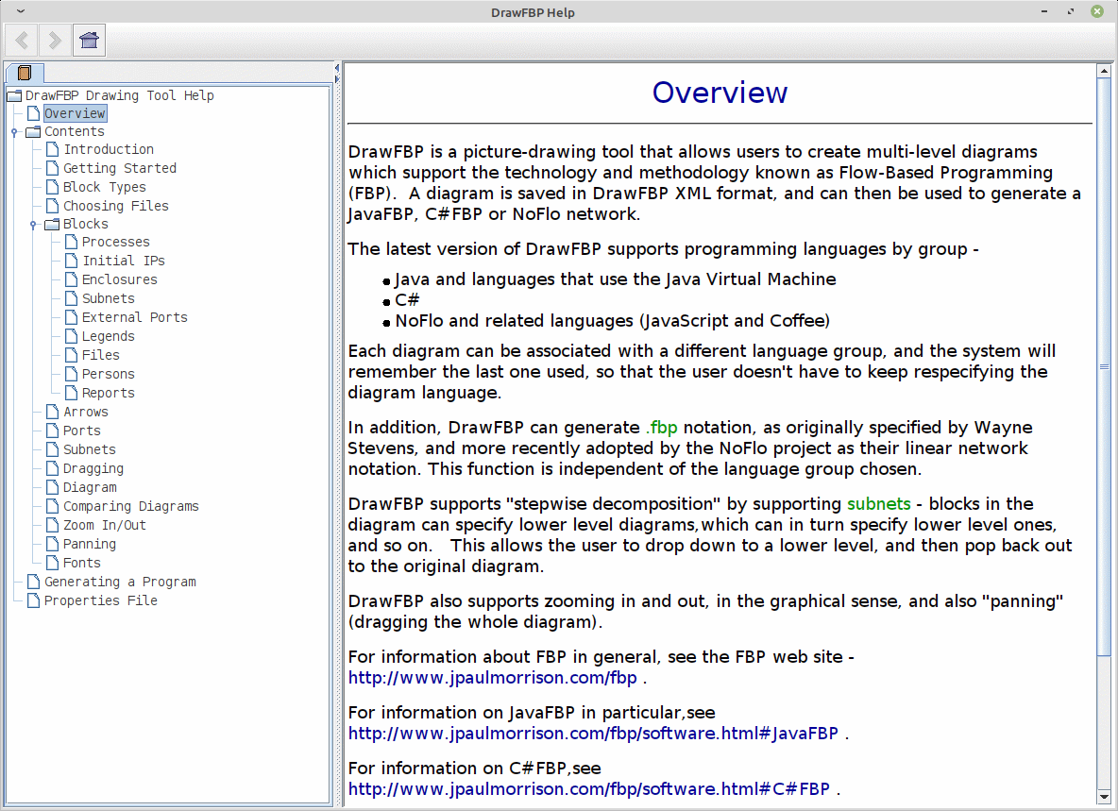Click the page icon beside Files
Image resolution: width=1118 pixels, height=811 pixels.
click(72, 356)
